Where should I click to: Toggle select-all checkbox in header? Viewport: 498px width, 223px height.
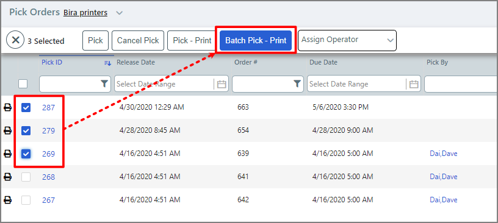tap(23, 83)
